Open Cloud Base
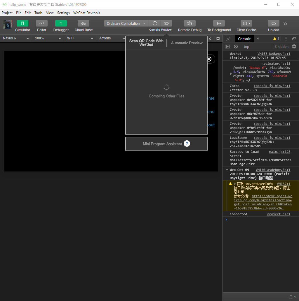The width and height of the screenshot is (299, 301). 84,23
